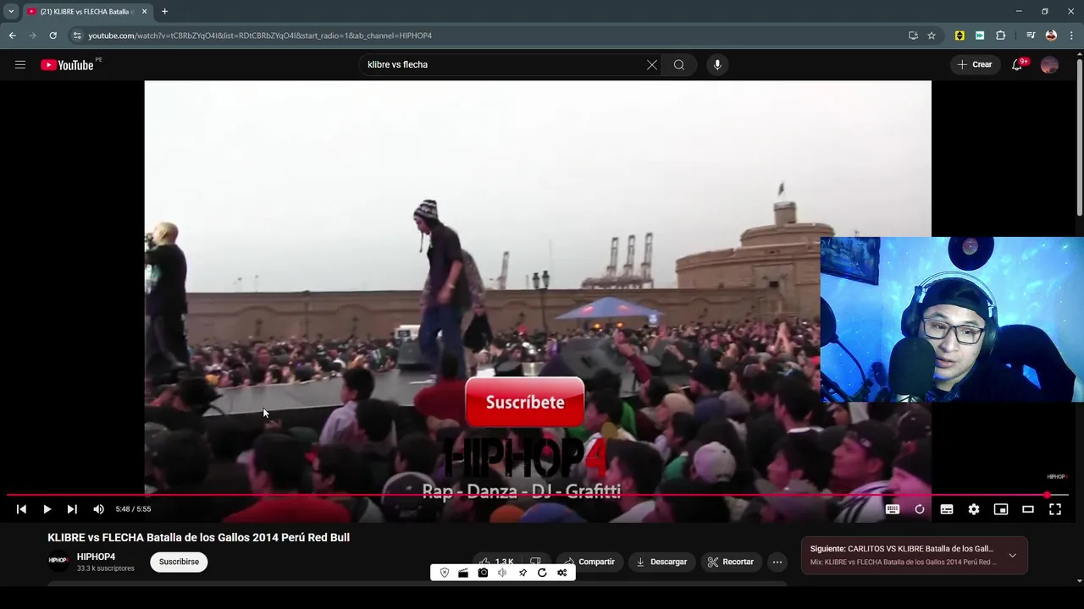
Task: Open the Crear menu
Action: (974, 65)
